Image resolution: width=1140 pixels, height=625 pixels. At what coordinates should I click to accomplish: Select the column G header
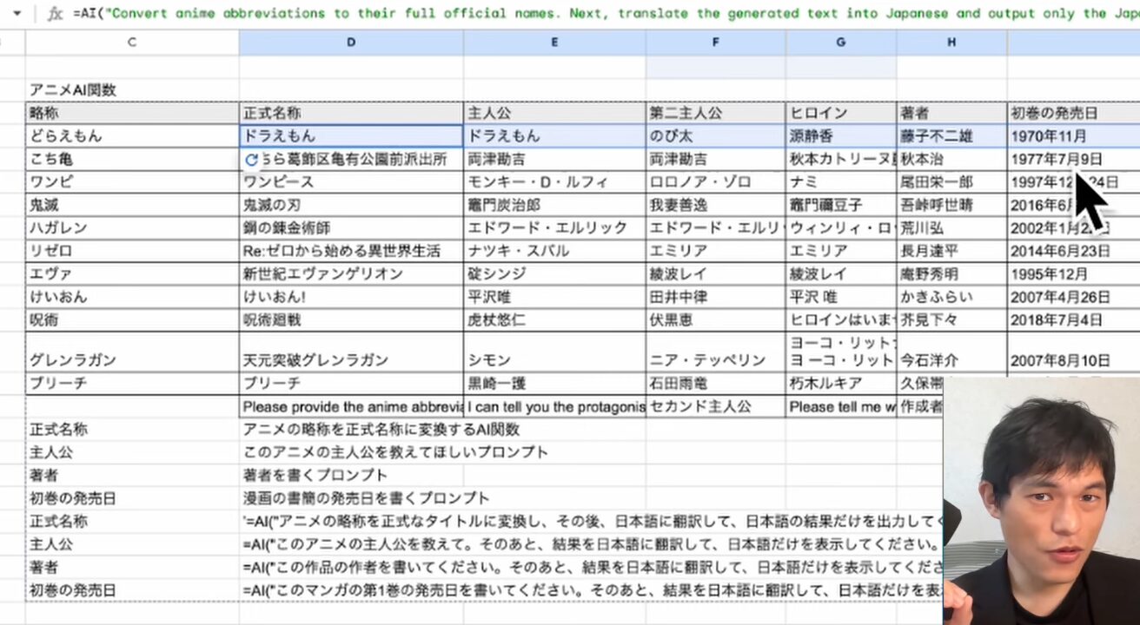click(x=841, y=42)
